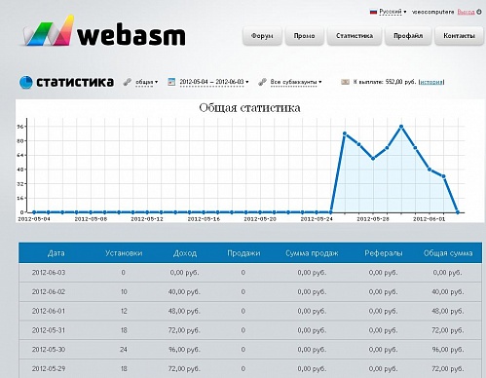Click the calendar icon beside date range
Viewport: 486px width, 378px height.
coord(171,82)
